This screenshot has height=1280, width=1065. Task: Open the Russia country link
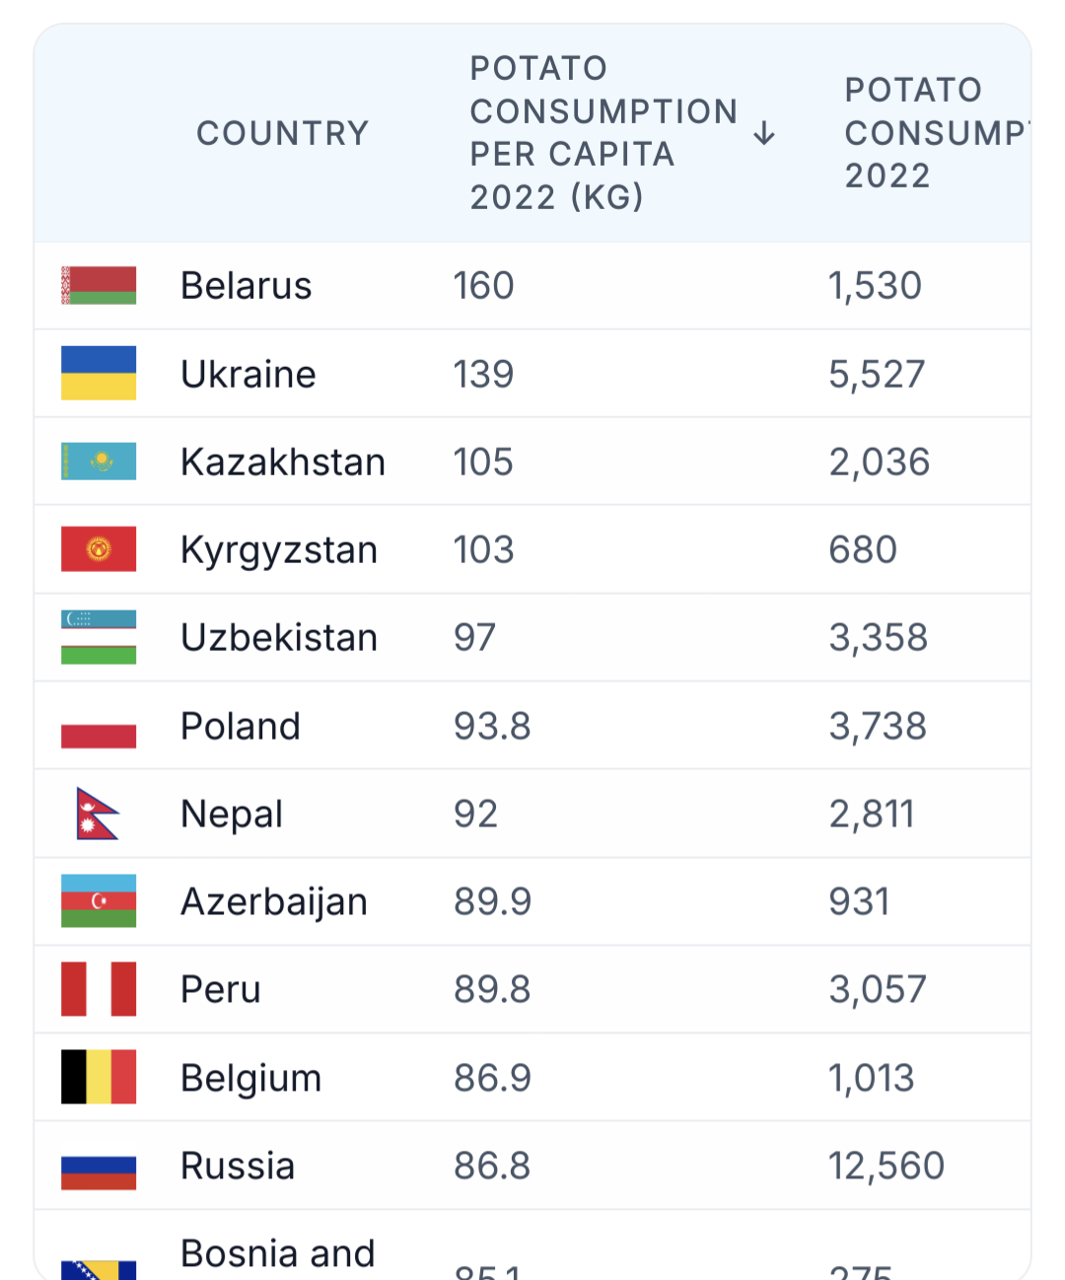point(238,1166)
